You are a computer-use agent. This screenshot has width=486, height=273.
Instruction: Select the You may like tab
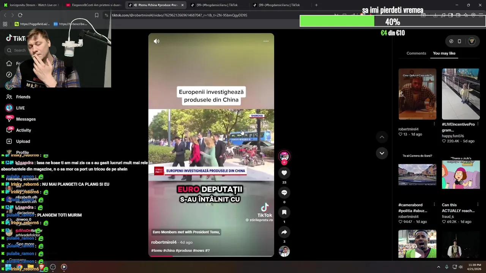(444, 53)
